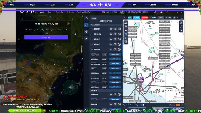Image resolution: width=201 pixels, height=113 pixels.
Task: Open the search tool in Navigraph sidebar
Action: point(86,19)
